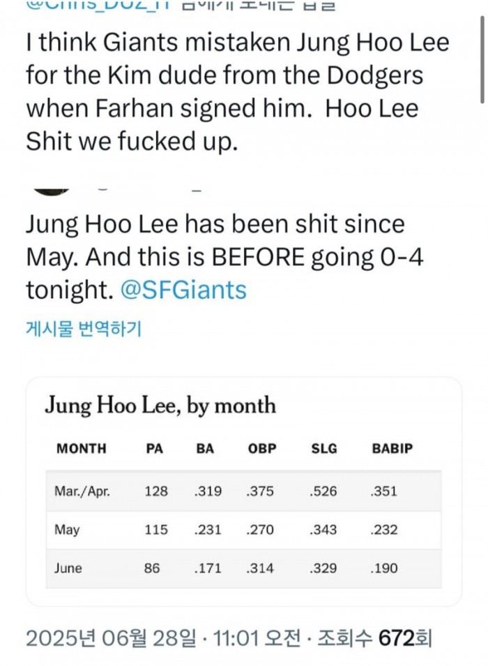Click the vertical scrollbar thumb

click(481, 52)
